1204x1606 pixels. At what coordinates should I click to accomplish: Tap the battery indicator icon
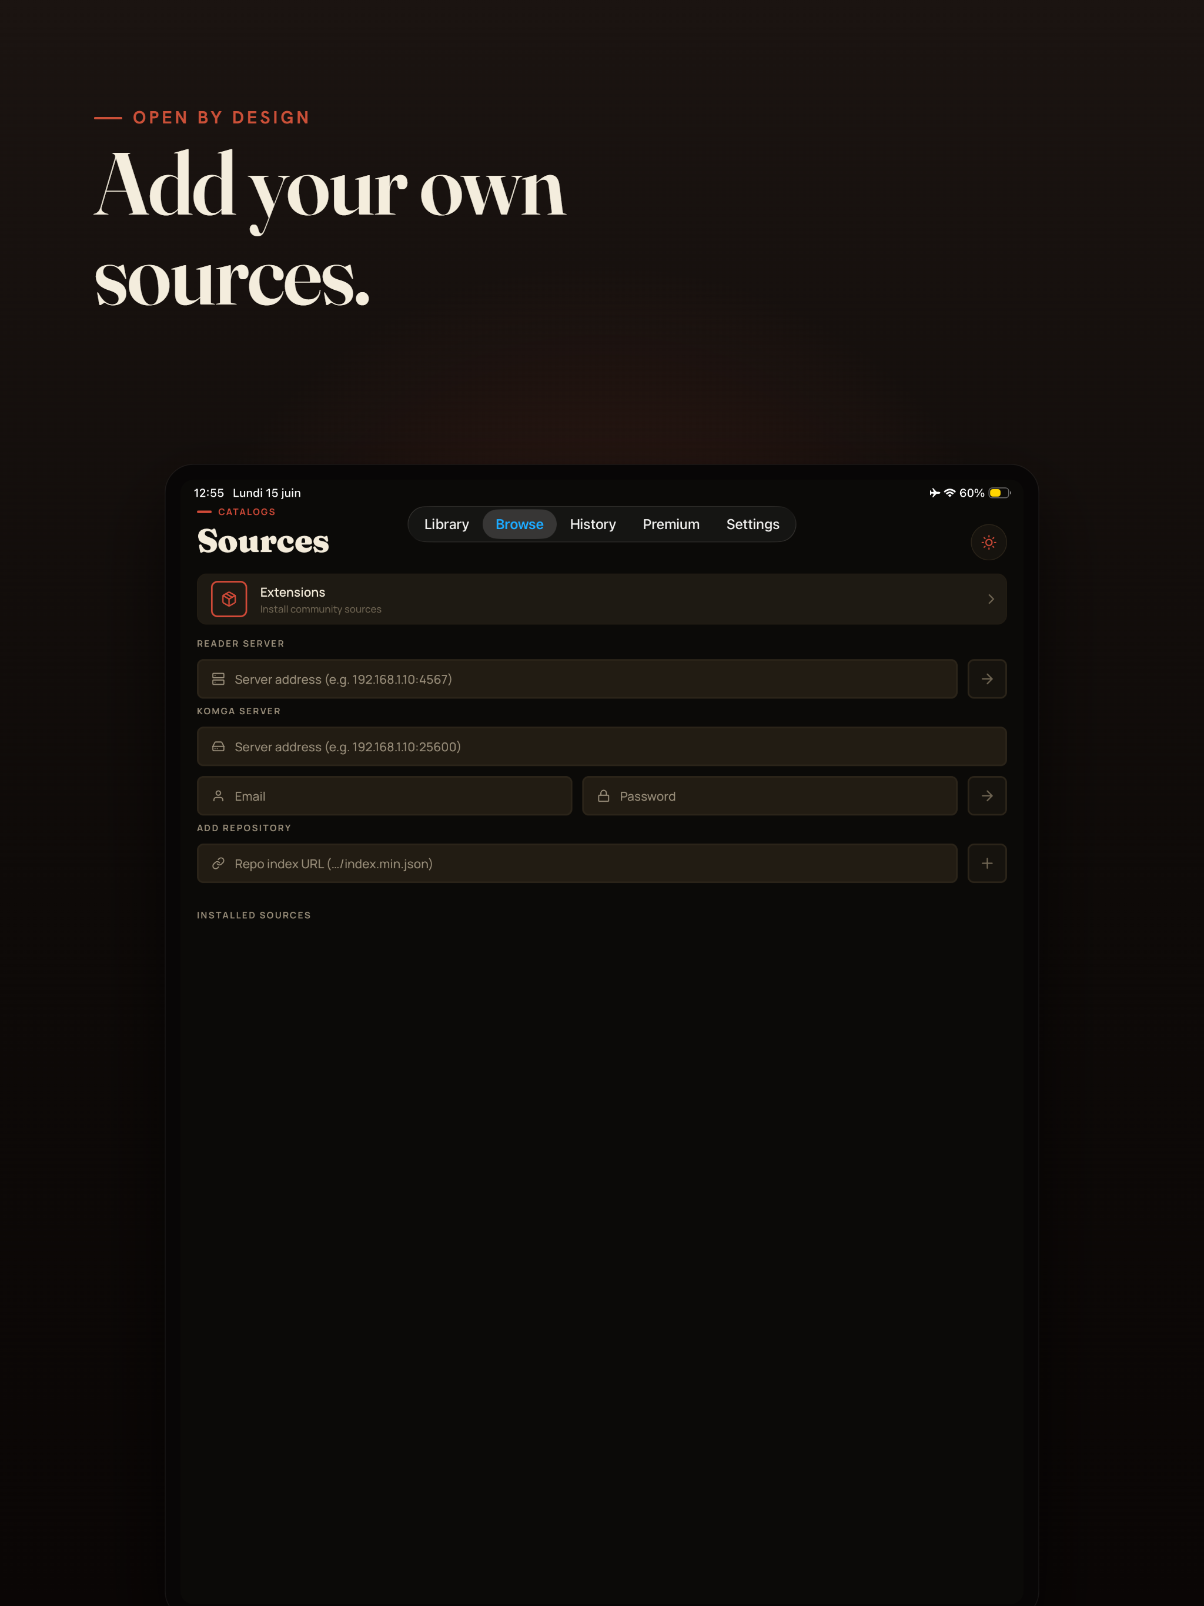tap(999, 493)
